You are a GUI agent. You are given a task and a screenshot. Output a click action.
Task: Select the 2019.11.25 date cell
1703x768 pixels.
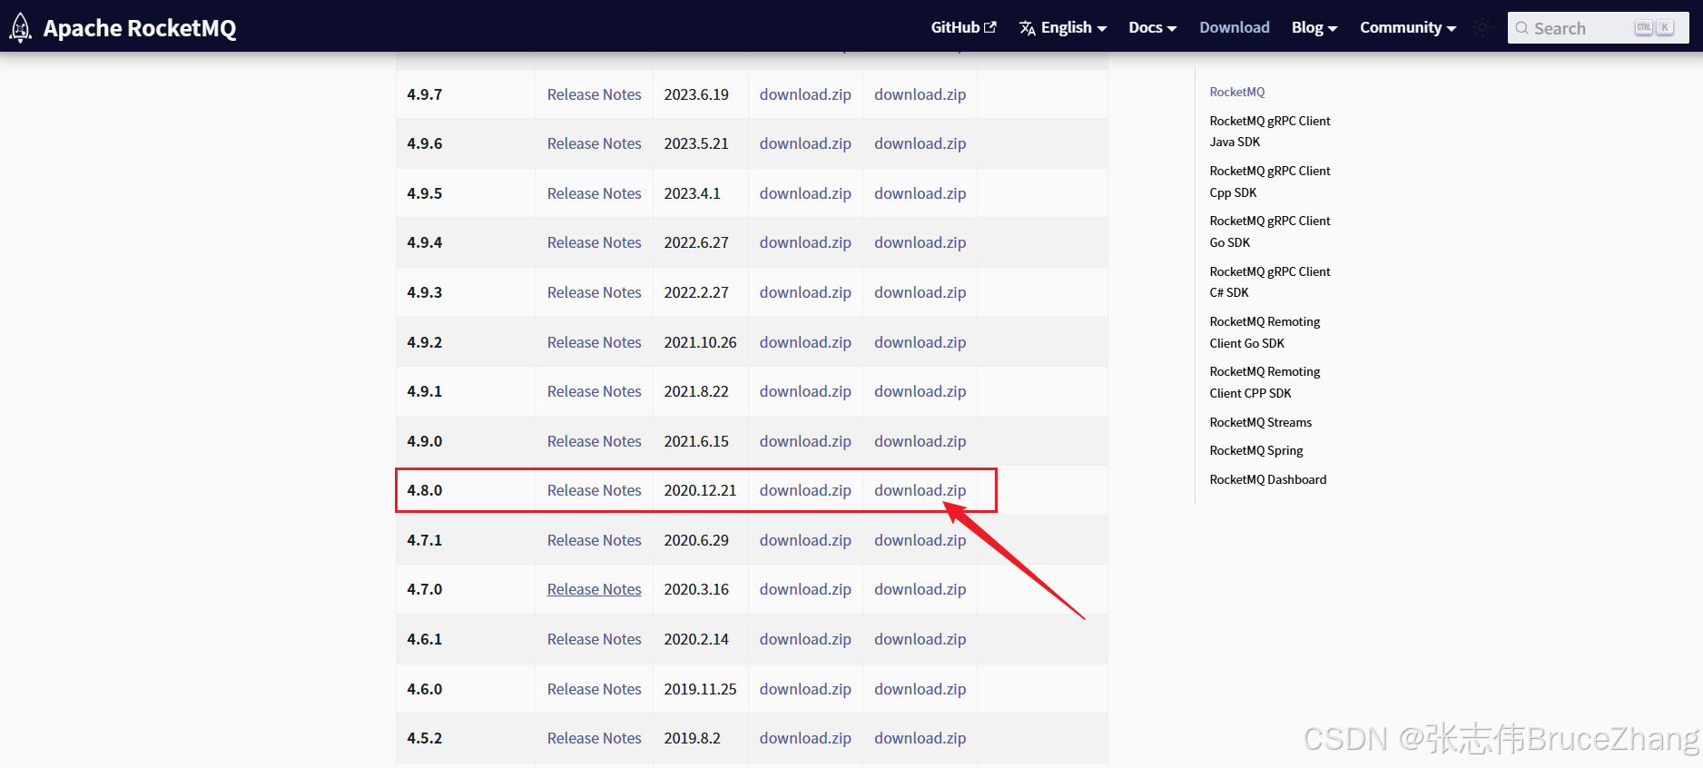click(700, 689)
